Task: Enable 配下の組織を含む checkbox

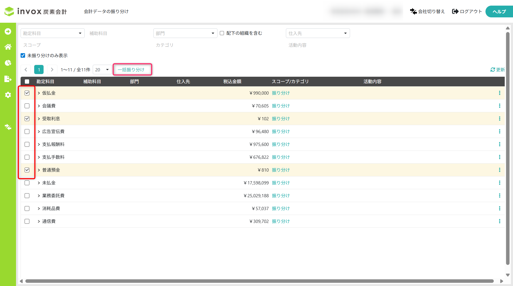Action: (x=222, y=33)
